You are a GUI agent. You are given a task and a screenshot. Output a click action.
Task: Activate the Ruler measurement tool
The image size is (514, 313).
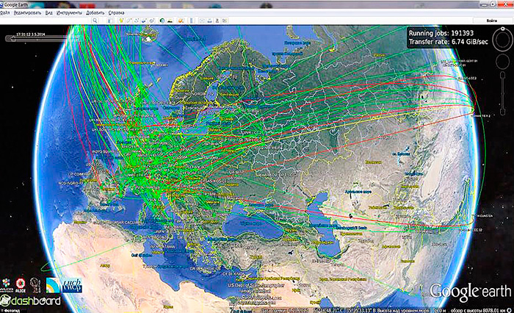point(192,21)
